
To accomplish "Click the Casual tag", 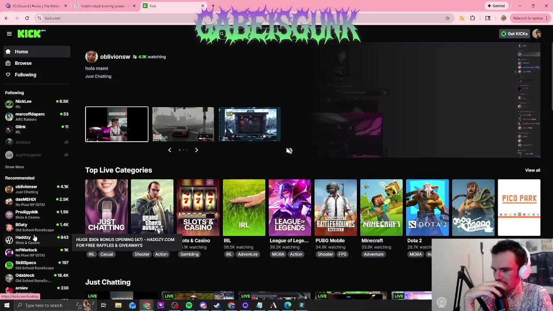I will pos(107,254).
